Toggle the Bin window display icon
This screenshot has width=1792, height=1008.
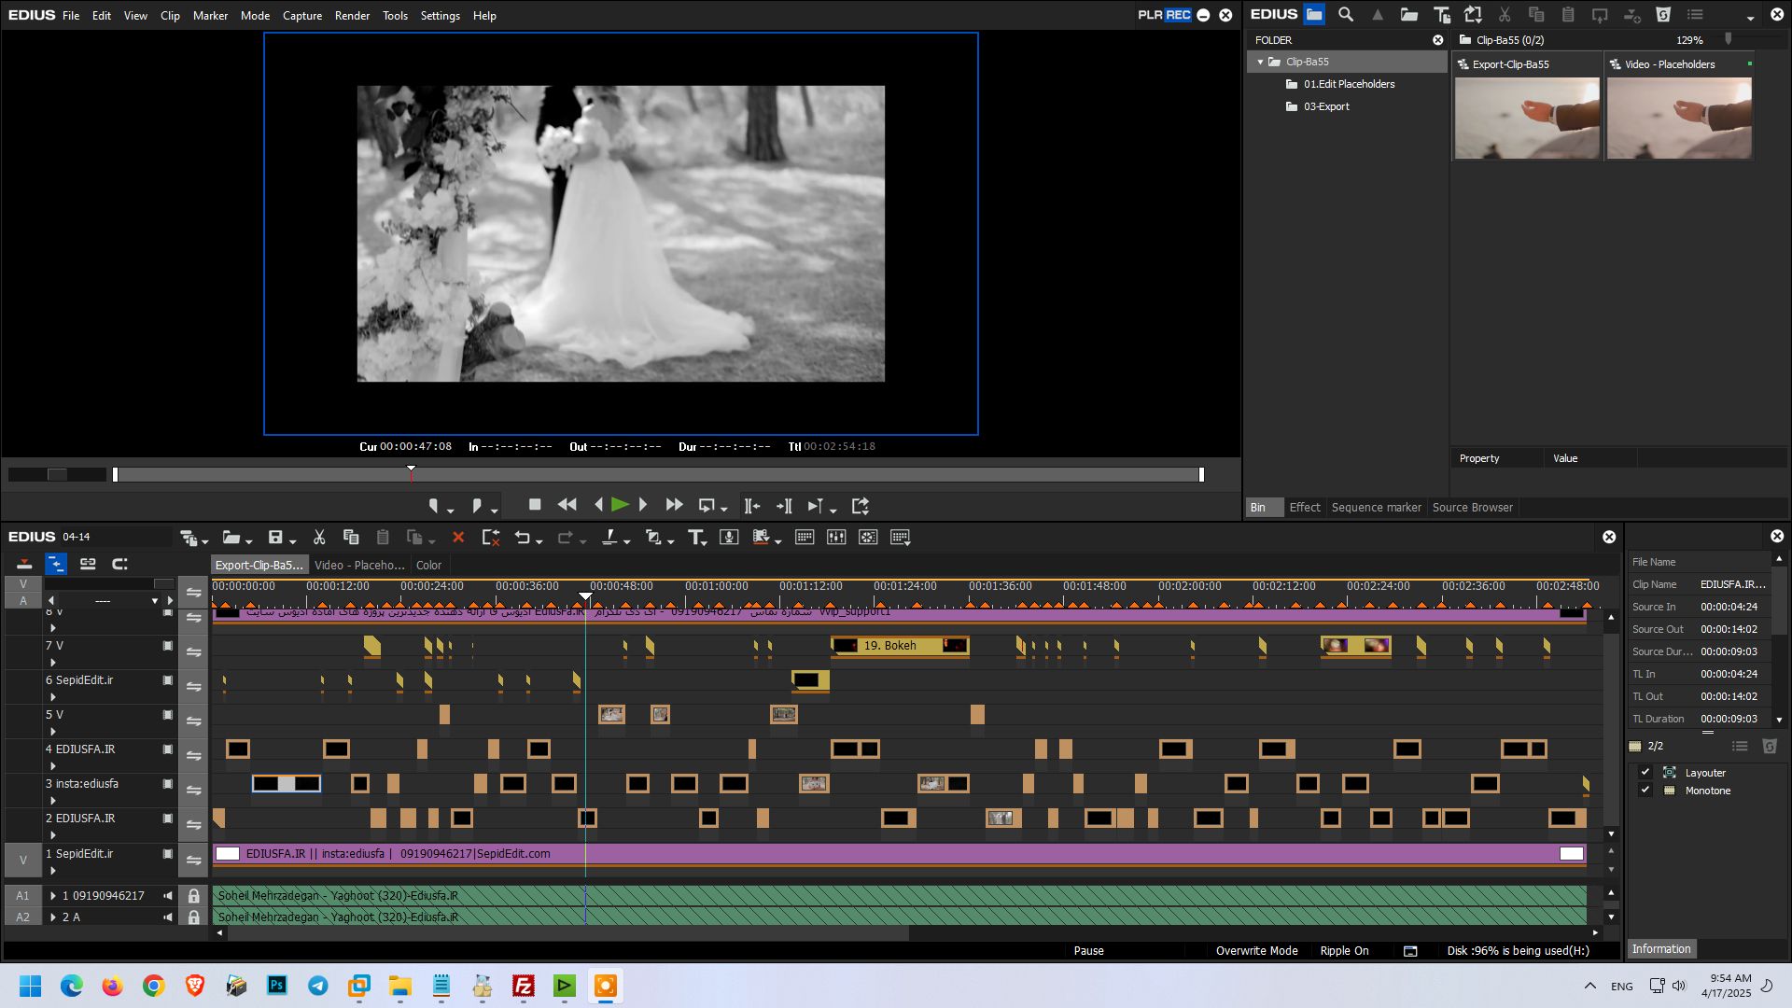[805, 537]
